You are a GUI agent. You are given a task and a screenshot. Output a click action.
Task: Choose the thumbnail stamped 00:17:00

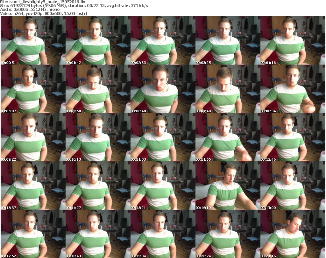point(293,185)
